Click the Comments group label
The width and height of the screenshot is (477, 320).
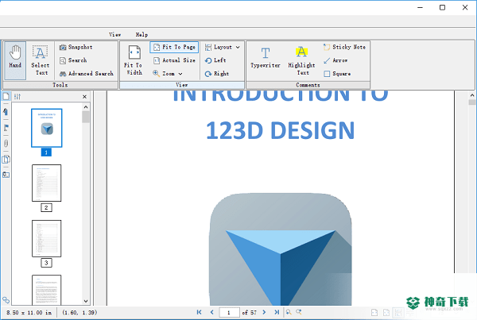point(308,85)
